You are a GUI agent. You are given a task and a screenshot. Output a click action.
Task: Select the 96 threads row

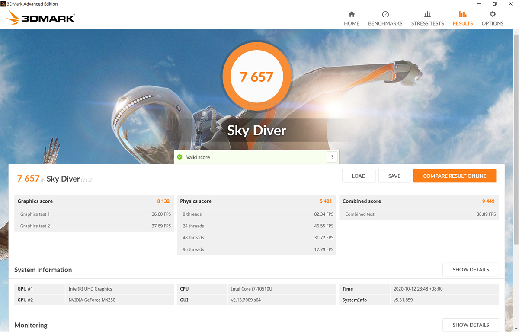(x=256, y=249)
